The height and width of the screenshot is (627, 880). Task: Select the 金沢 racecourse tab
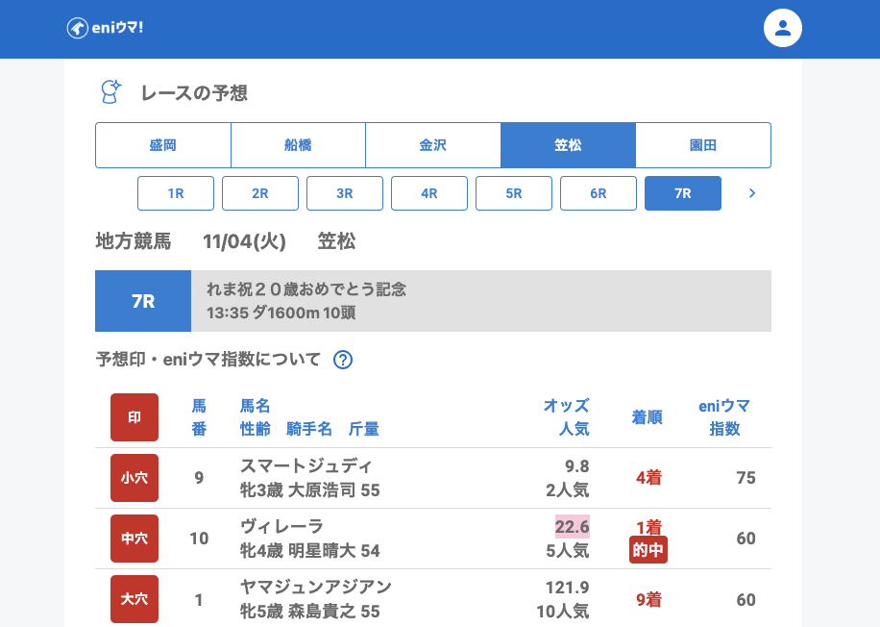433,145
